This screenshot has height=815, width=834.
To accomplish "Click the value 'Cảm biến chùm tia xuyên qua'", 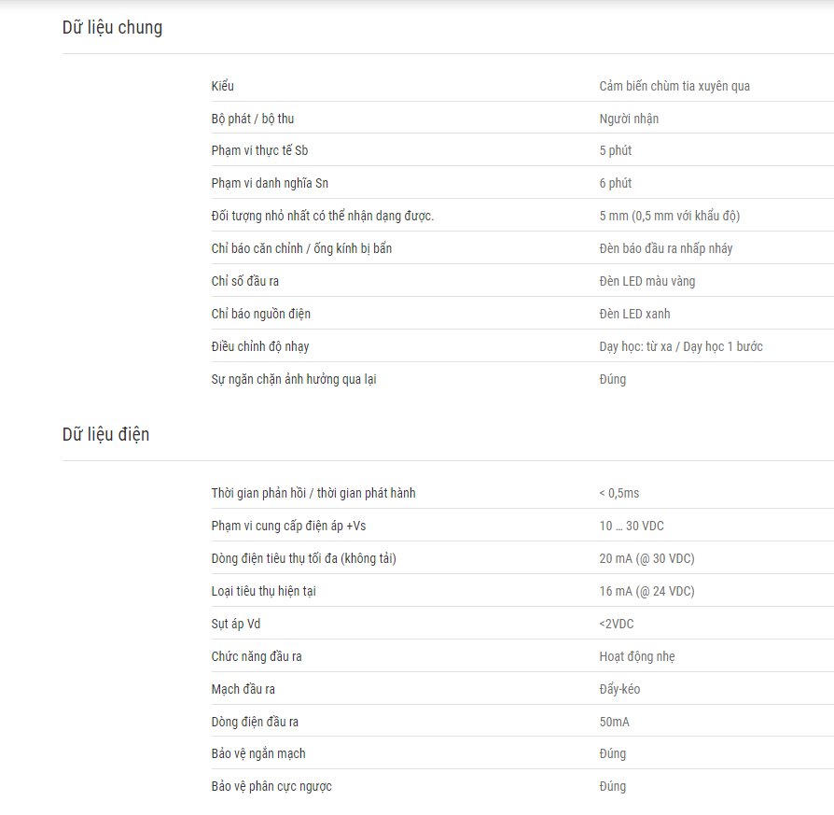I will coord(674,86).
